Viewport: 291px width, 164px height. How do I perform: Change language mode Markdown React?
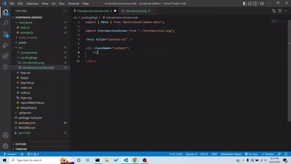[231, 154]
